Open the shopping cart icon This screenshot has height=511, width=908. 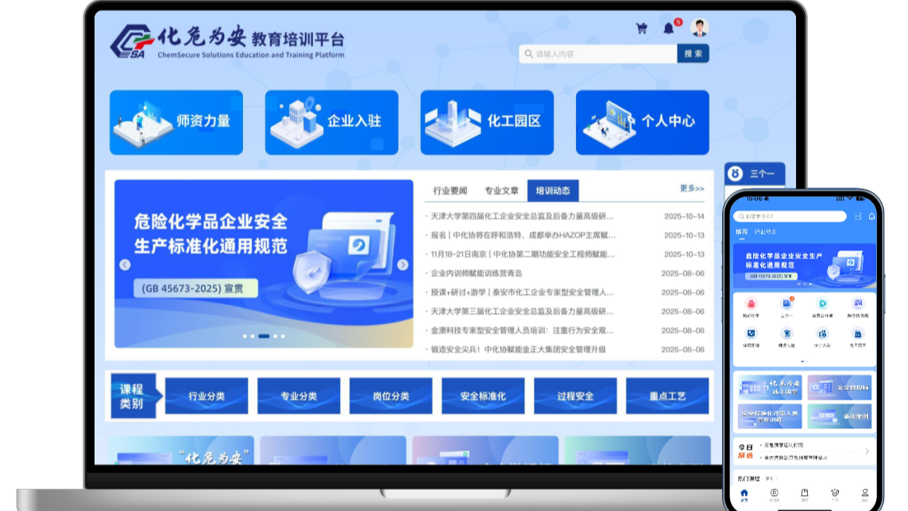click(641, 29)
